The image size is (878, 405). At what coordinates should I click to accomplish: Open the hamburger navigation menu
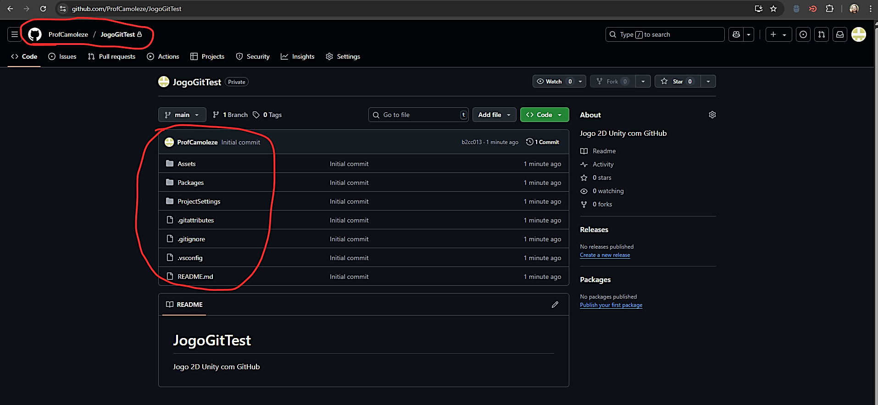(x=15, y=34)
